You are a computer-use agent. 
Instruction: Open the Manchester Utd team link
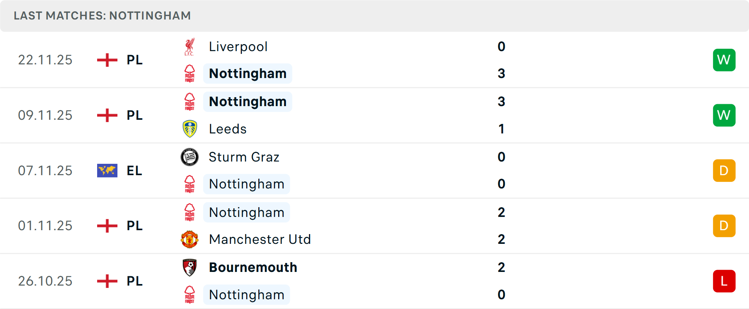(260, 239)
